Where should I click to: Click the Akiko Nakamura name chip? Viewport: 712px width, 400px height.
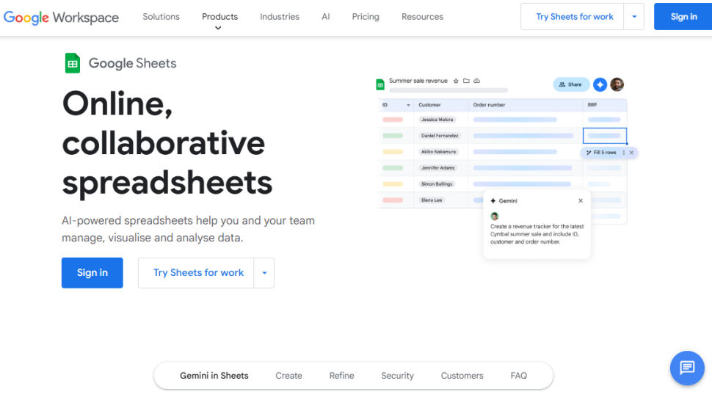click(438, 152)
